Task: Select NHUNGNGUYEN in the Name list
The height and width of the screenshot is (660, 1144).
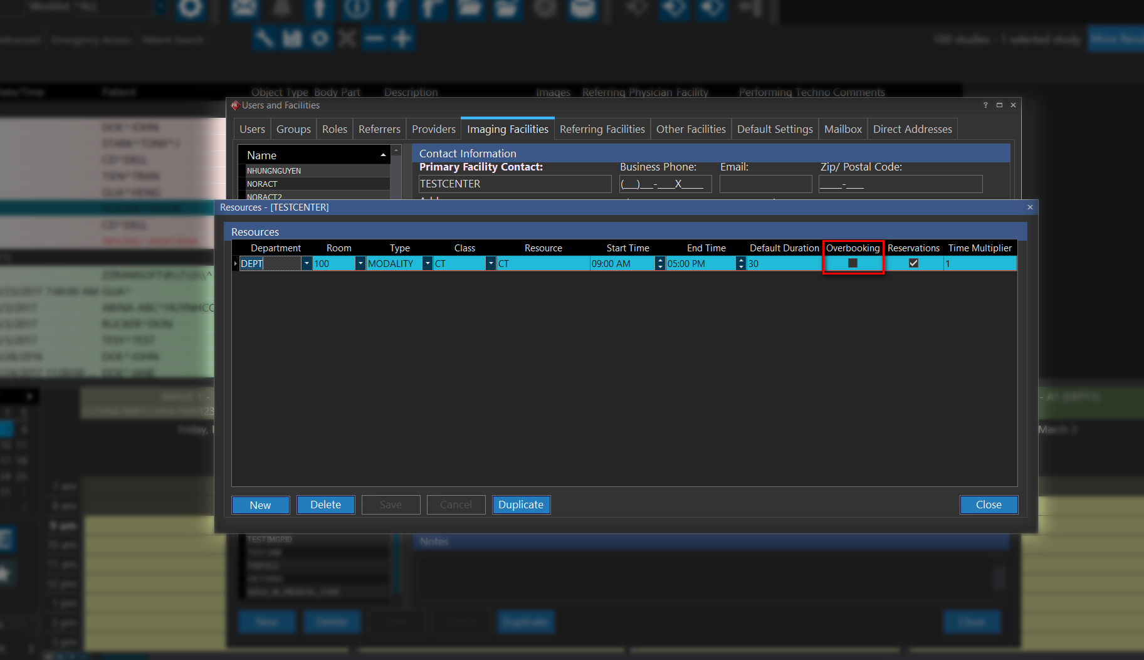Action: point(274,170)
